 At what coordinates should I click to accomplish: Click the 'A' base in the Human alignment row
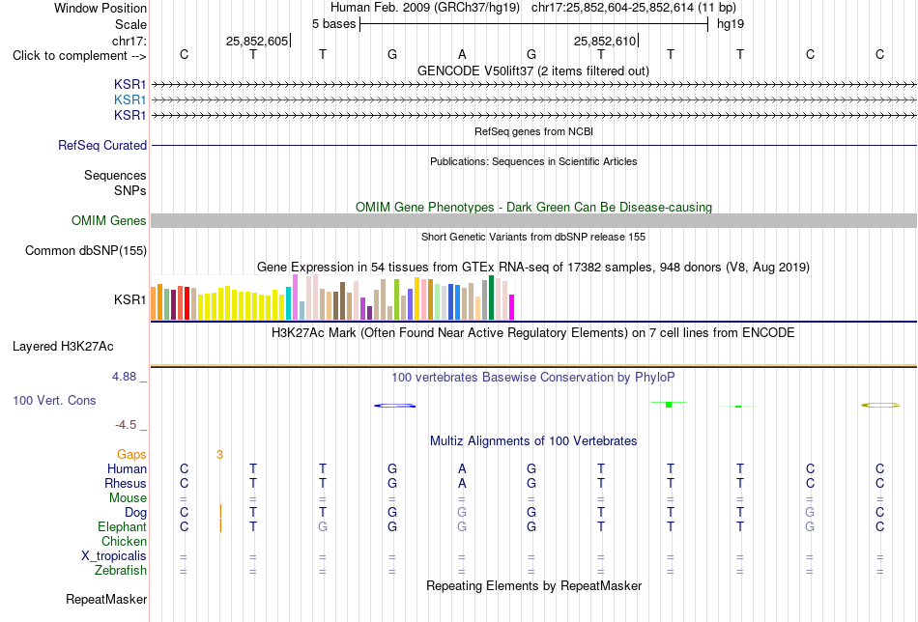click(x=462, y=468)
